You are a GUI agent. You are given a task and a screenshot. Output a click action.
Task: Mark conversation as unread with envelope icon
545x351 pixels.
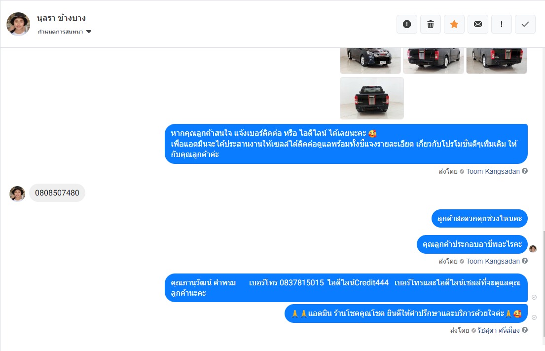pyautogui.click(x=478, y=24)
